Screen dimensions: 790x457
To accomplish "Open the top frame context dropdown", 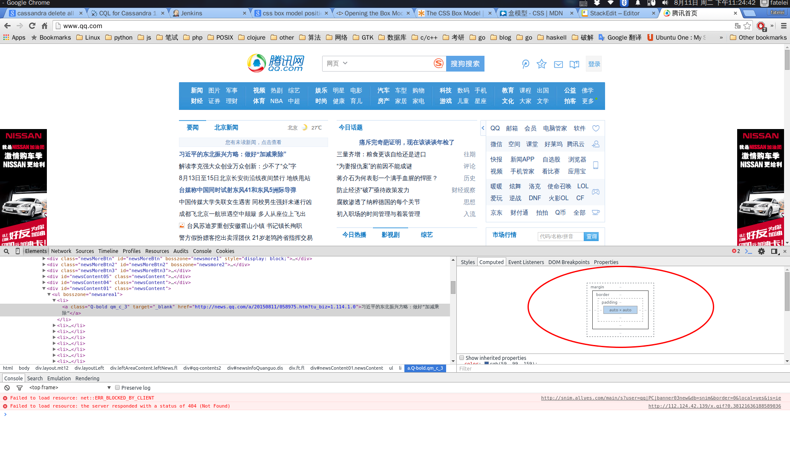I will point(70,388).
